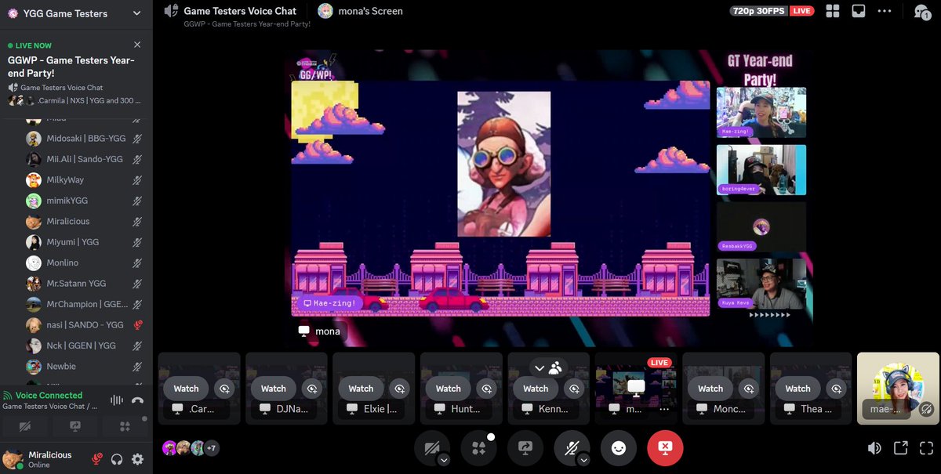Select Game Testers Voice Chat header
The height and width of the screenshot is (474, 941).
coord(240,11)
